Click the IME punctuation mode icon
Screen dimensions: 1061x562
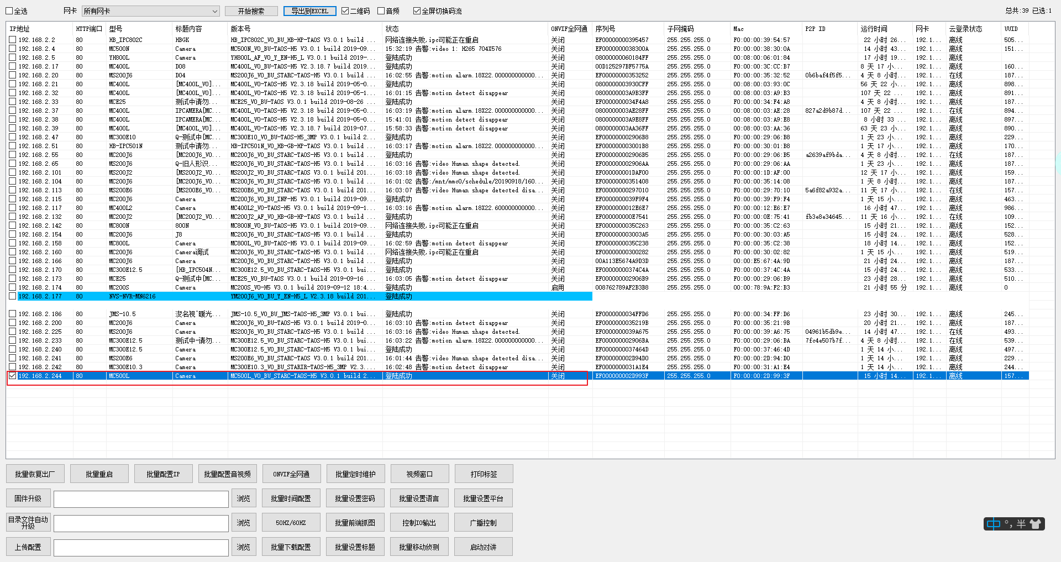tap(1009, 524)
